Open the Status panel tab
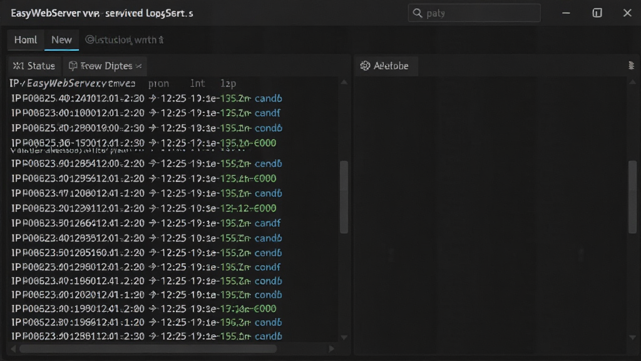641x361 pixels. [x=34, y=66]
